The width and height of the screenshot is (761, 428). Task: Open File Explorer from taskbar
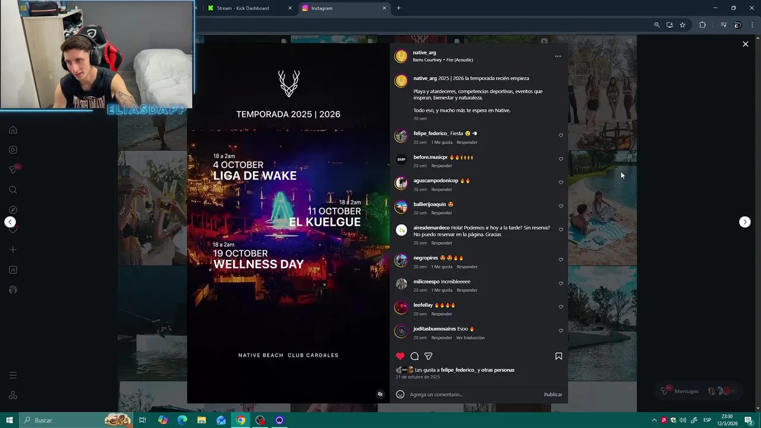(x=202, y=420)
